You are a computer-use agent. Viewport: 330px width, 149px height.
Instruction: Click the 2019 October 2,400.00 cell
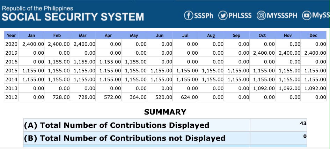[264, 53]
